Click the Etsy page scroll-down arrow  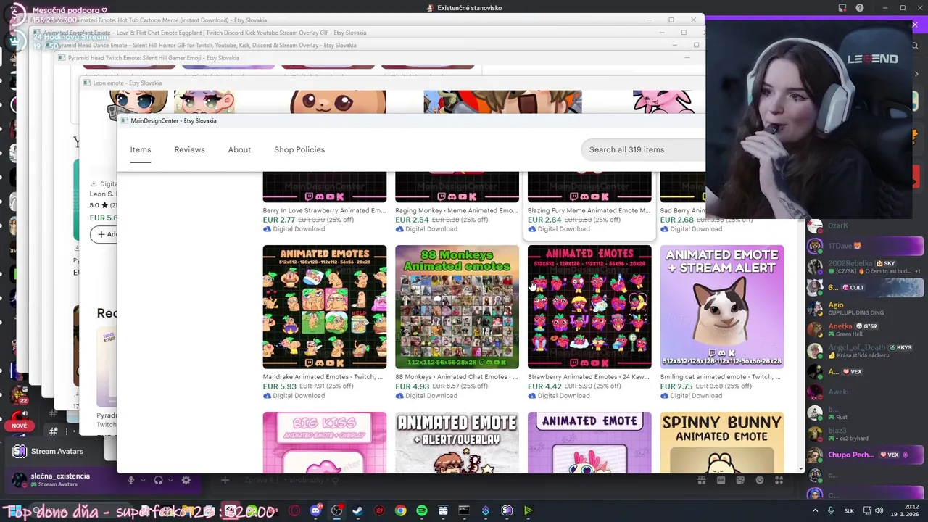click(801, 468)
